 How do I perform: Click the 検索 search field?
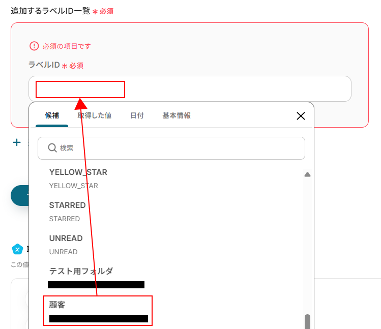click(171, 148)
